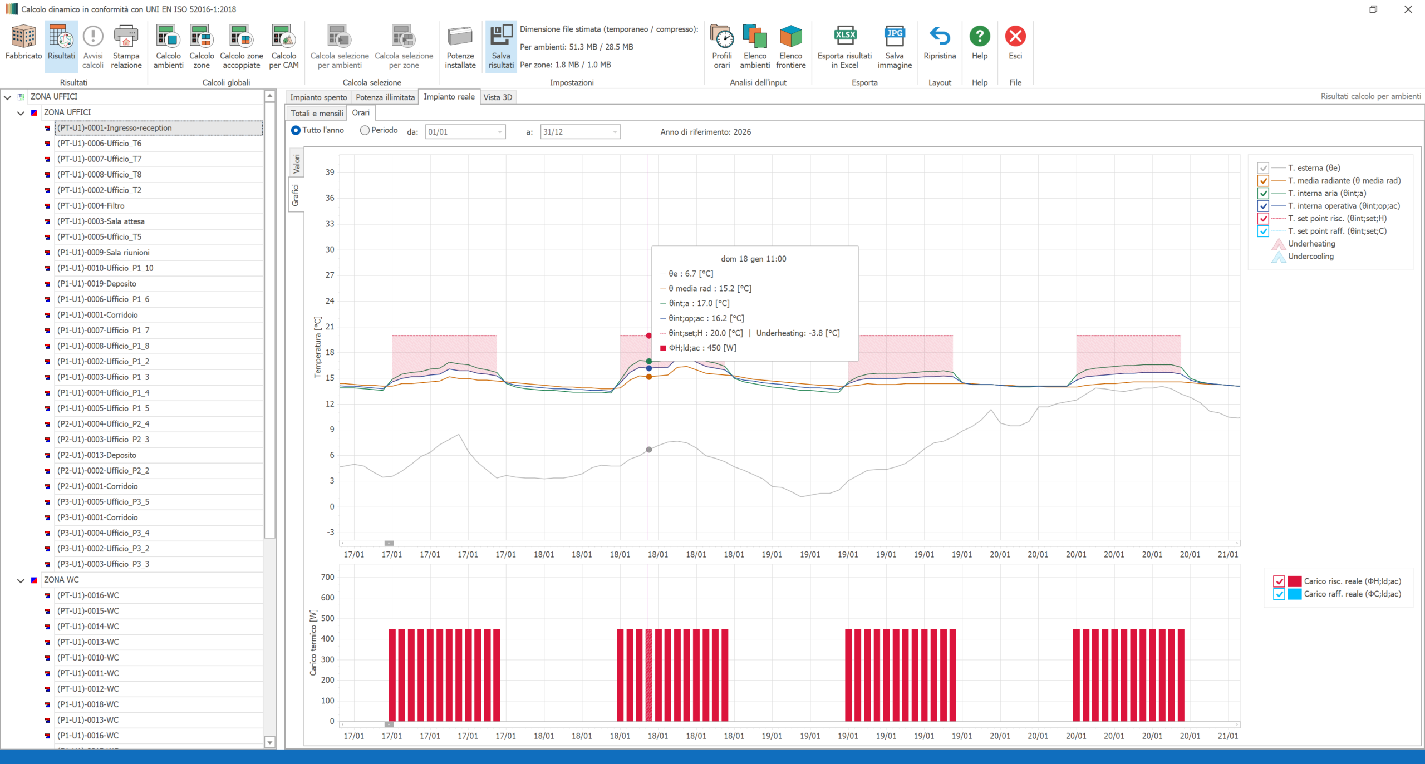Click the Underheating legend icon
This screenshot has height=764, width=1425.
tap(1279, 244)
